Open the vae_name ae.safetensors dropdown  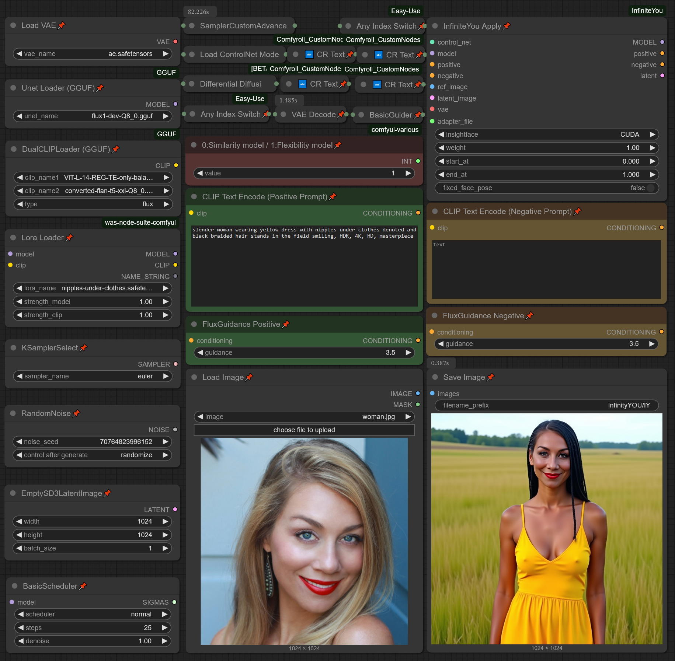click(x=93, y=54)
